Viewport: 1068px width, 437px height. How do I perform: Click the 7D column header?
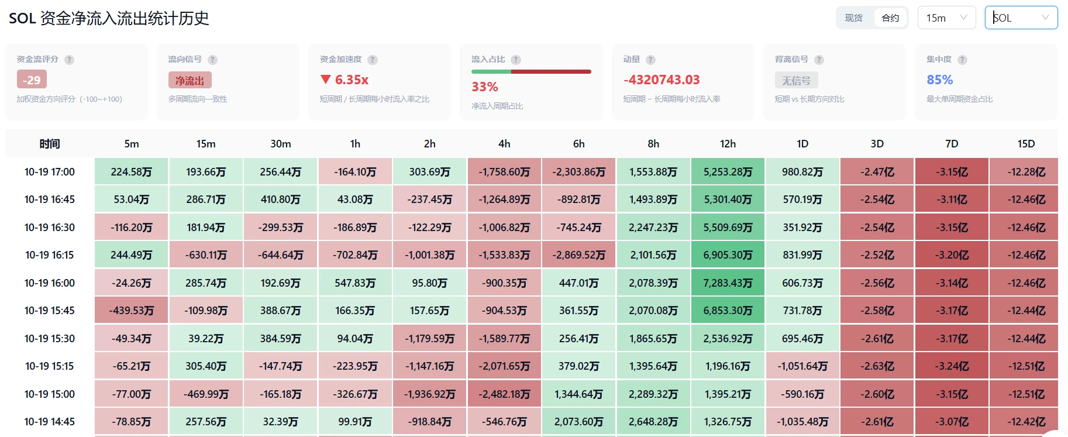click(x=952, y=144)
